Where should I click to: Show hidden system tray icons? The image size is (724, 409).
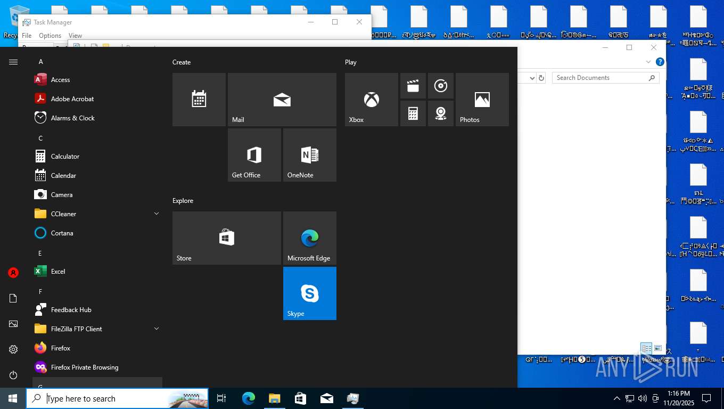[x=616, y=398]
